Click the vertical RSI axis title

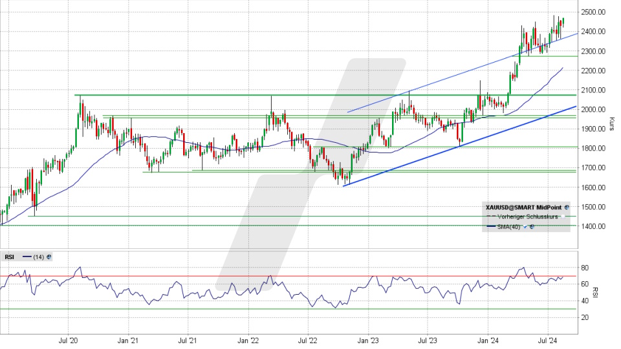click(x=595, y=293)
